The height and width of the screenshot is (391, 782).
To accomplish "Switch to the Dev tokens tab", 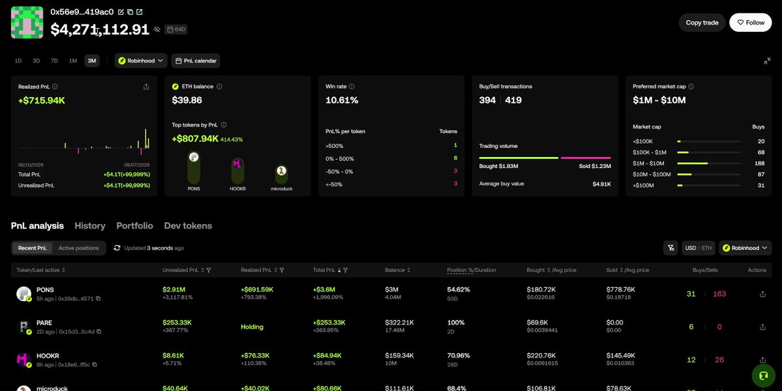I will click(188, 225).
